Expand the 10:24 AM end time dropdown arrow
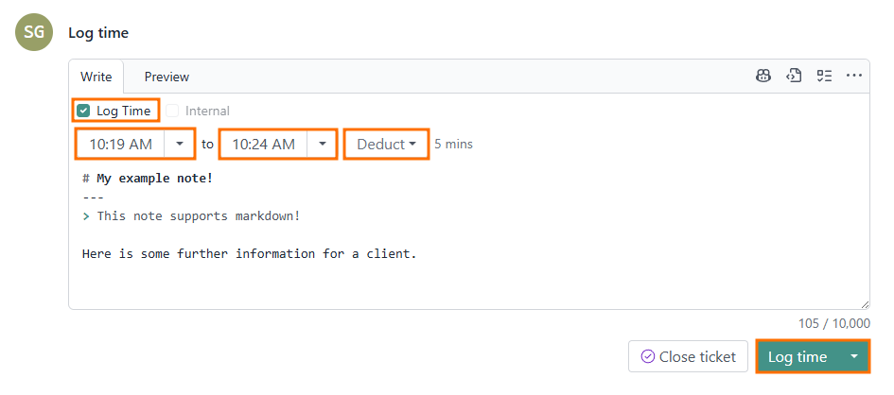This screenshot has width=894, height=395. [x=323, y=145]
